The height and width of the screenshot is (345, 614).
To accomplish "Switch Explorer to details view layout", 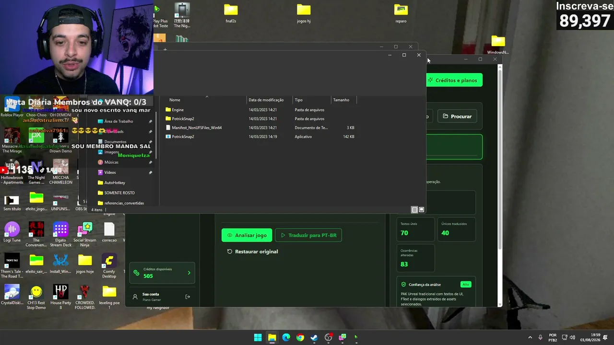I will (415, 209).
